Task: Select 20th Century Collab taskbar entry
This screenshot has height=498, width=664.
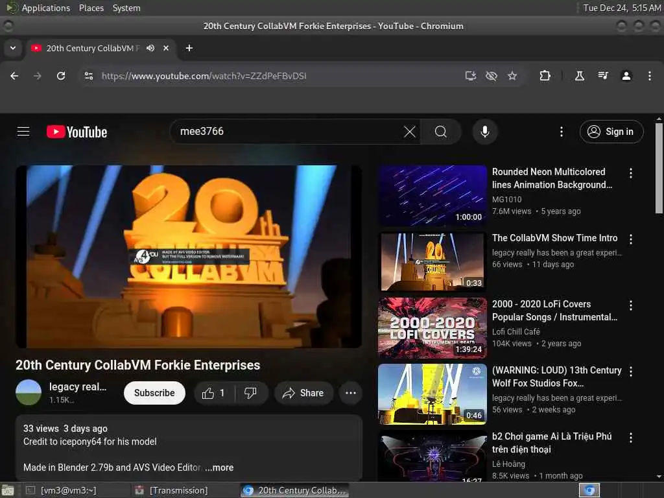Action: coord(295,490)
